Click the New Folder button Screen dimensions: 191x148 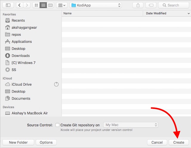coord(18,142)
